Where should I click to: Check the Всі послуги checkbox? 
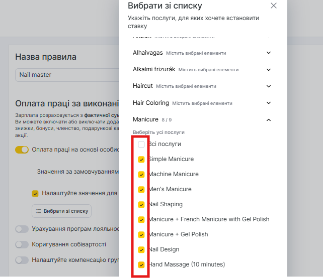click(141, 145)
